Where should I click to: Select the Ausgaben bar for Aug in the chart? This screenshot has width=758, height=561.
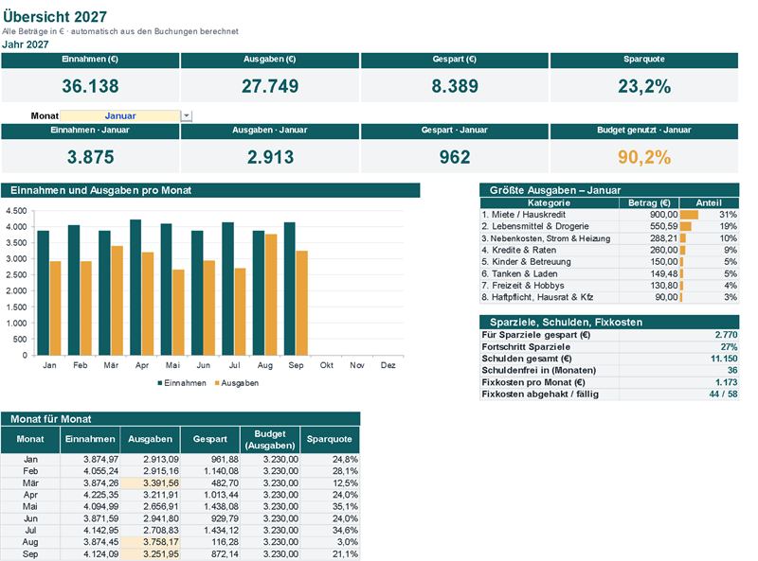(x=271, y=294)
